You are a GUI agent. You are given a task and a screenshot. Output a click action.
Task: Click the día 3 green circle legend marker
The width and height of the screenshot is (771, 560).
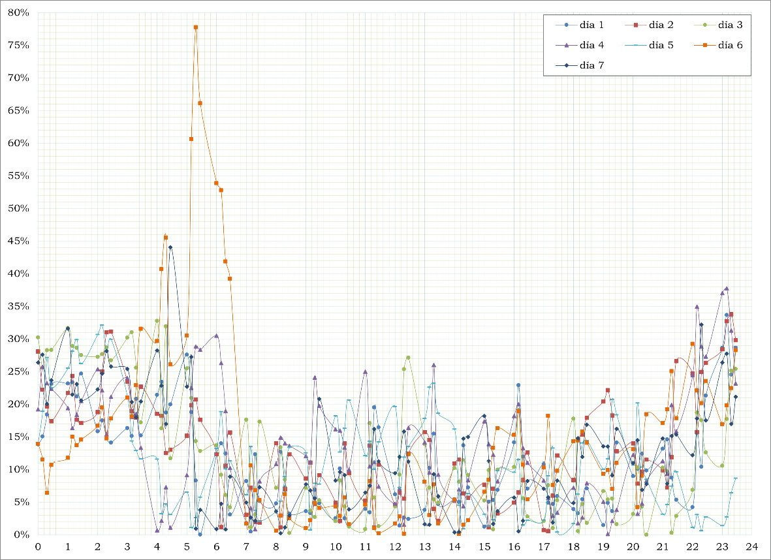704,25
